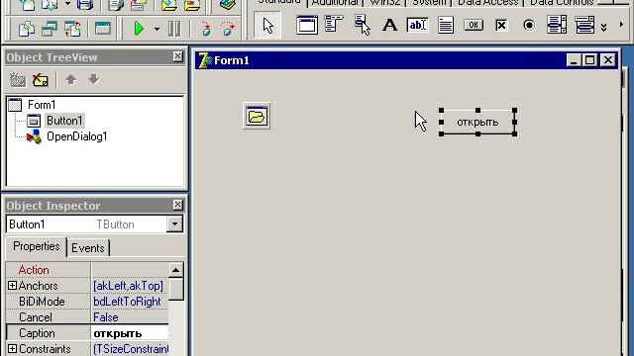The width and height of the screenshot is (634, 356).
Task: Click Object Inspector scrollbar up arrow
Action: click(x=176, y=270)
